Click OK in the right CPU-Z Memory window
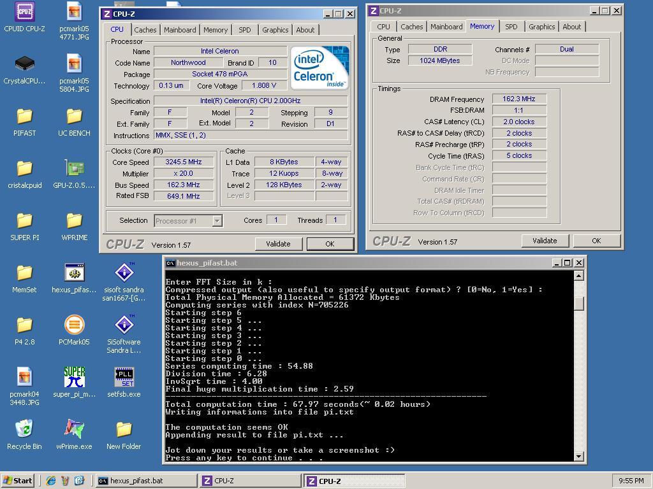 [596, 240]
